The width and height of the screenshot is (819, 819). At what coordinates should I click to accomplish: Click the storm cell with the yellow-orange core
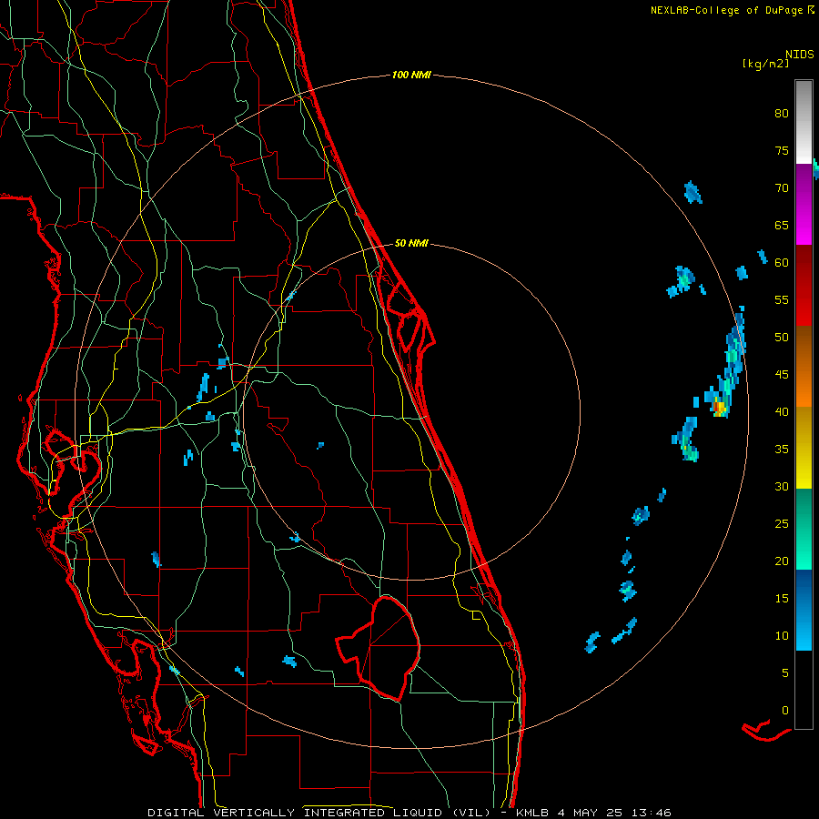pos(720,406)
